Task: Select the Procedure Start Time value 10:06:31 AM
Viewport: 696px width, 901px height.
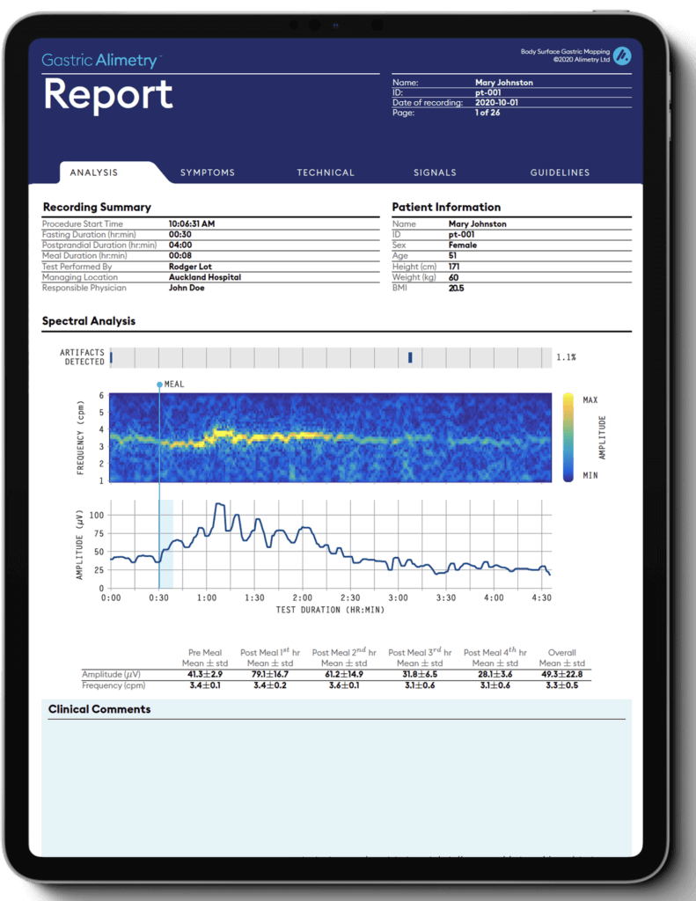Action: (192, 223)
